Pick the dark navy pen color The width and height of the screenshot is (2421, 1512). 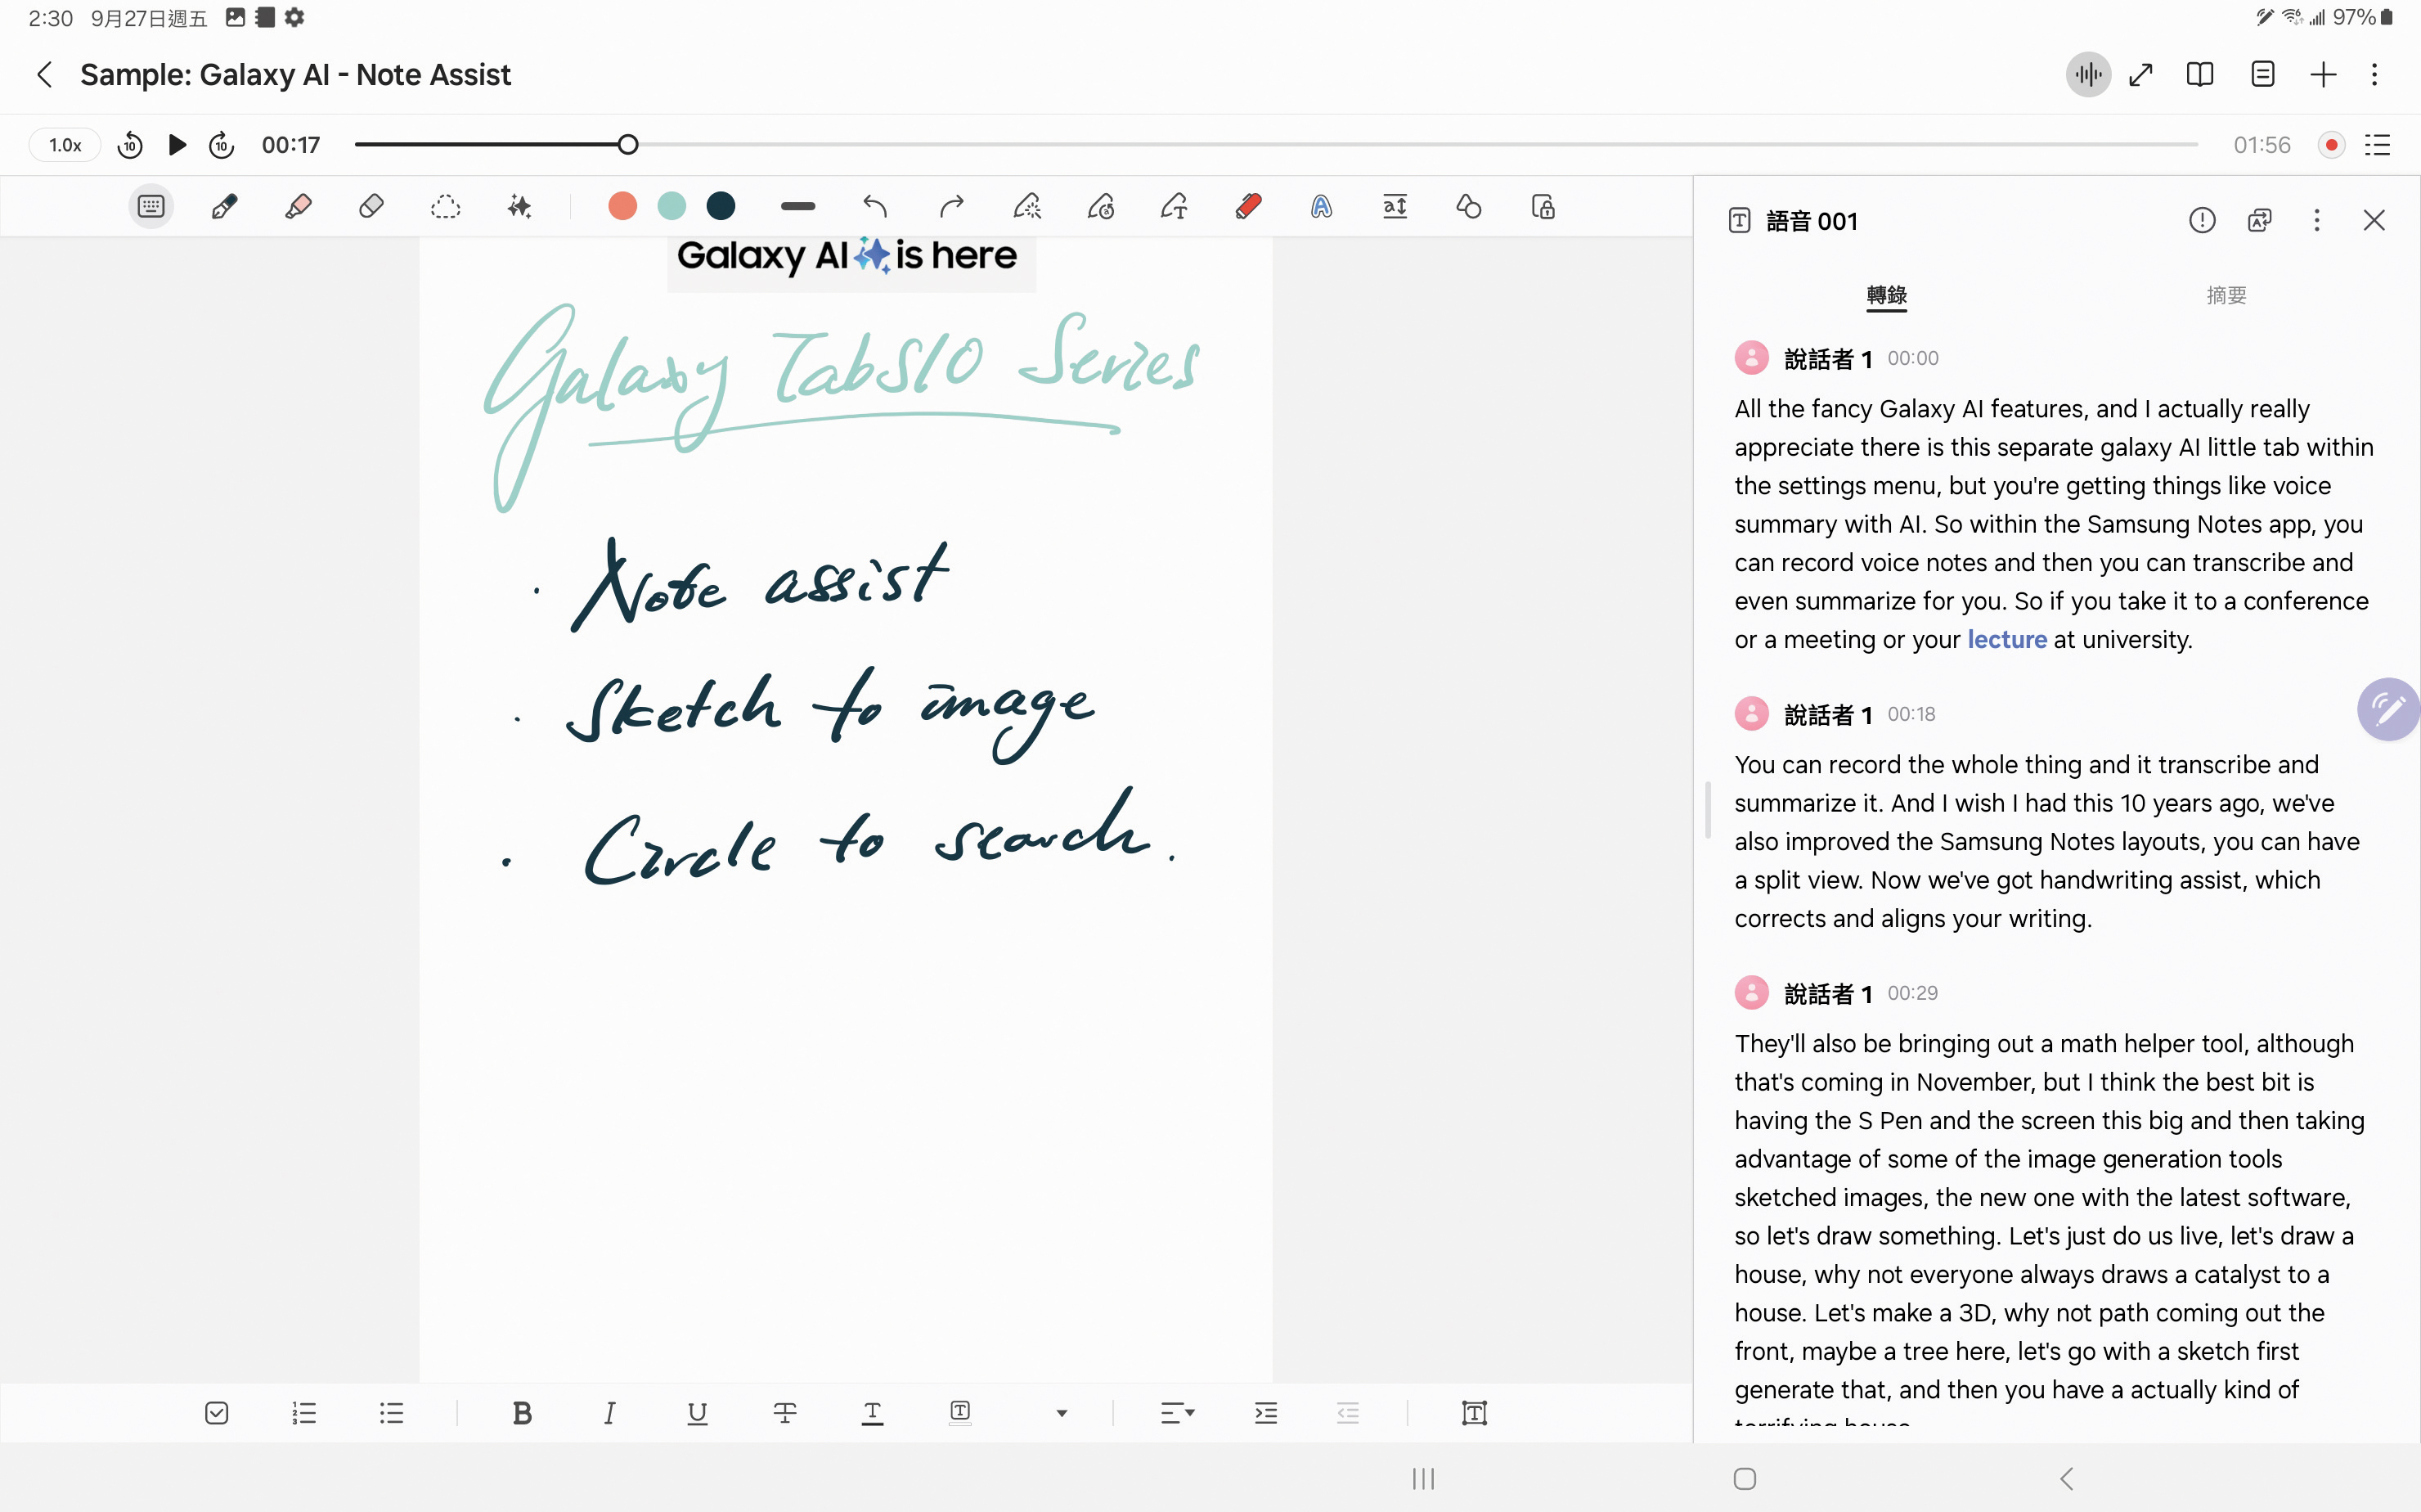721,206
